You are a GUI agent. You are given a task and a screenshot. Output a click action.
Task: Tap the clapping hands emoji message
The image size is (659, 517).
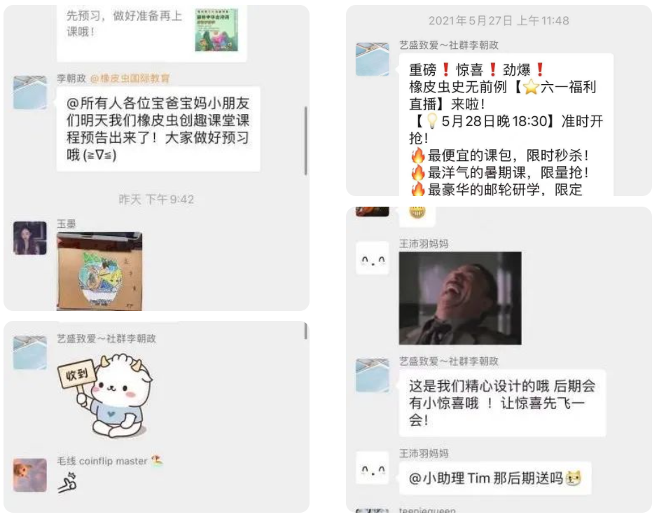[68, 482]
